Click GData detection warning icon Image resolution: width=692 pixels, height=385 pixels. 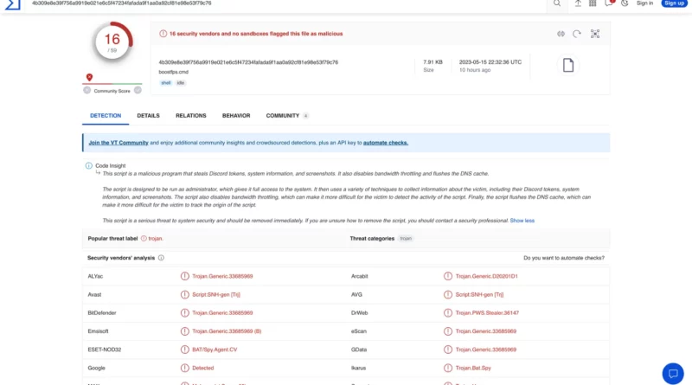coord(448,350)
